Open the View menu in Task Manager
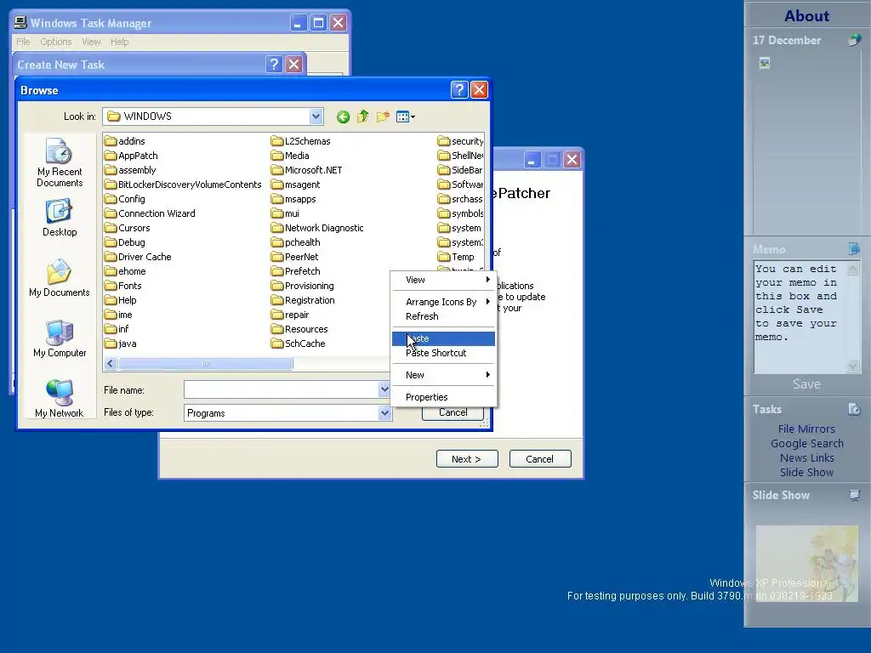Image resolution: width=871 pixels, height=653 pixels. [x=91, y=42]
